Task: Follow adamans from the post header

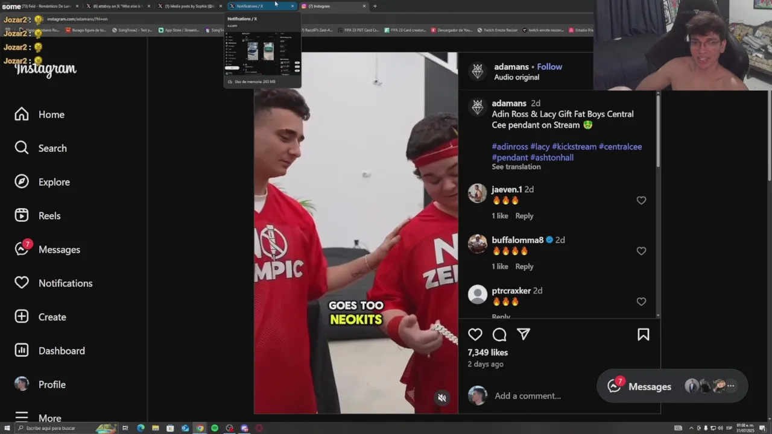Action: click(549, 67)
